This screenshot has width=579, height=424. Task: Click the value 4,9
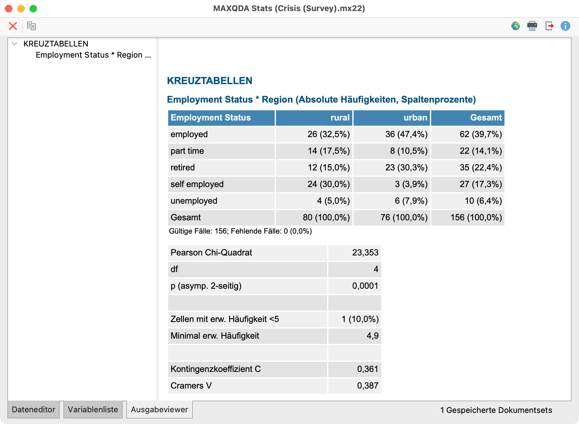[x=354, y=336]
